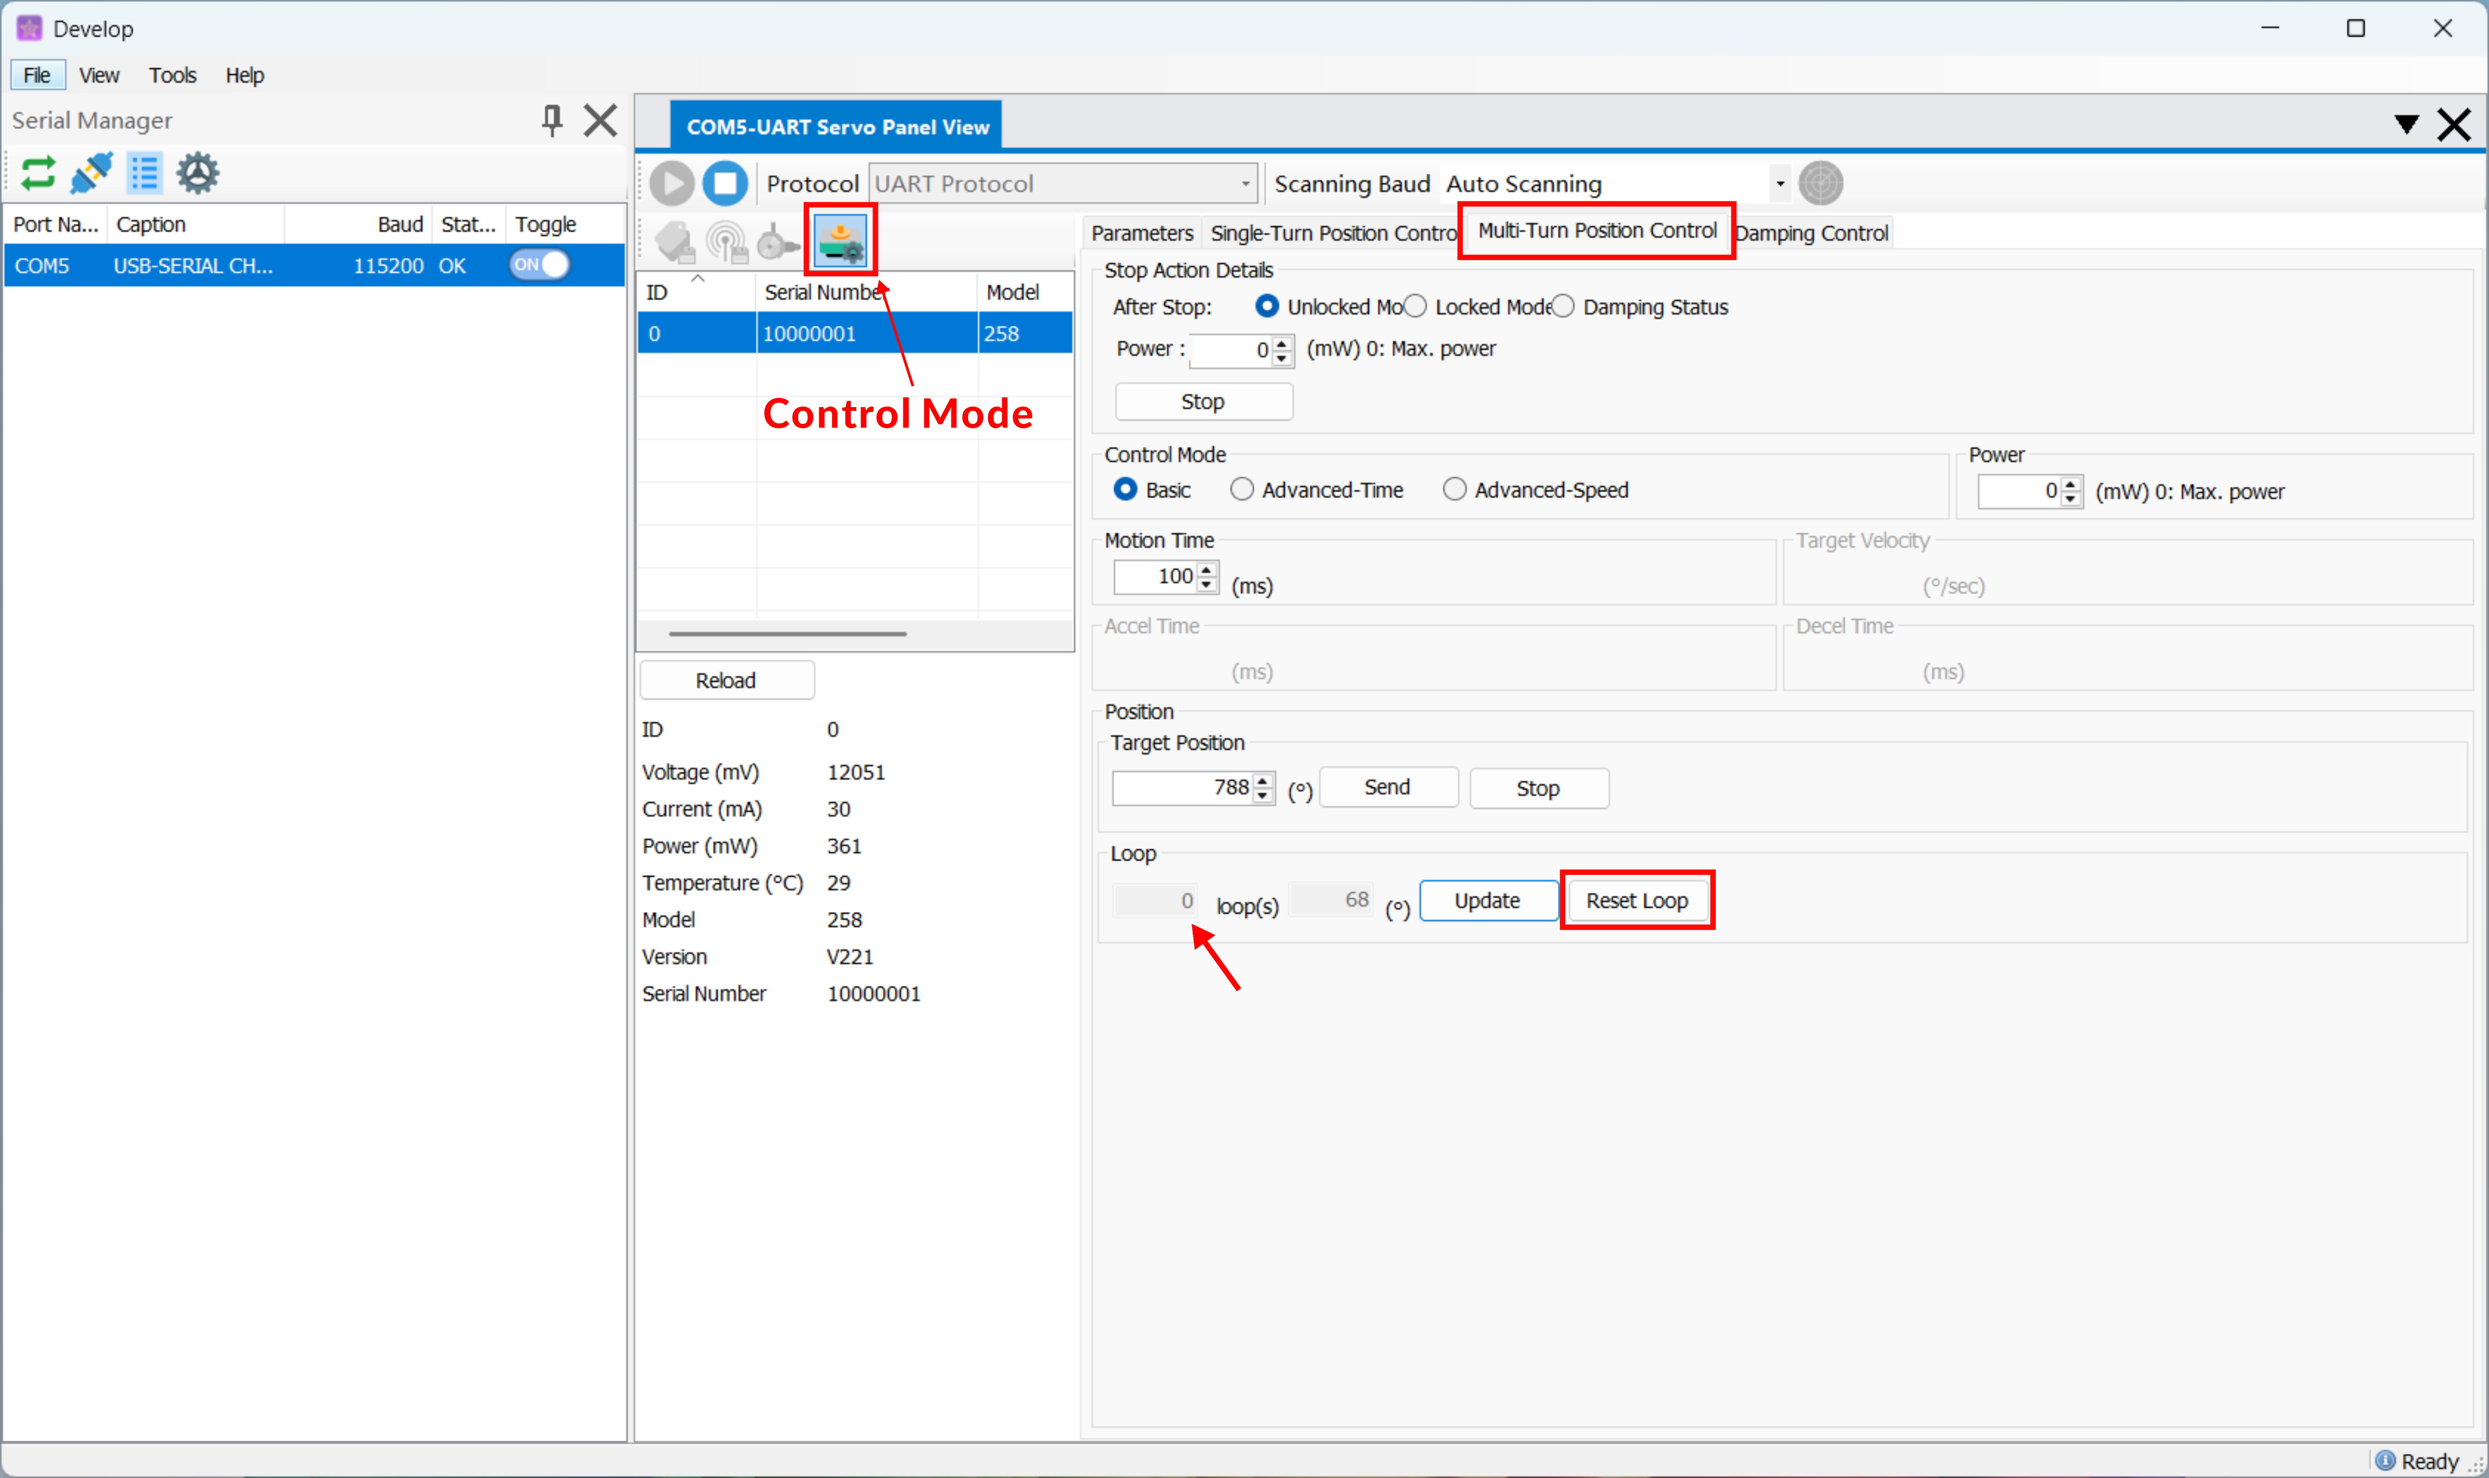2489x1478 pixels.
Task: Select the Locked Mode radio button
Action: (1416, 307)
